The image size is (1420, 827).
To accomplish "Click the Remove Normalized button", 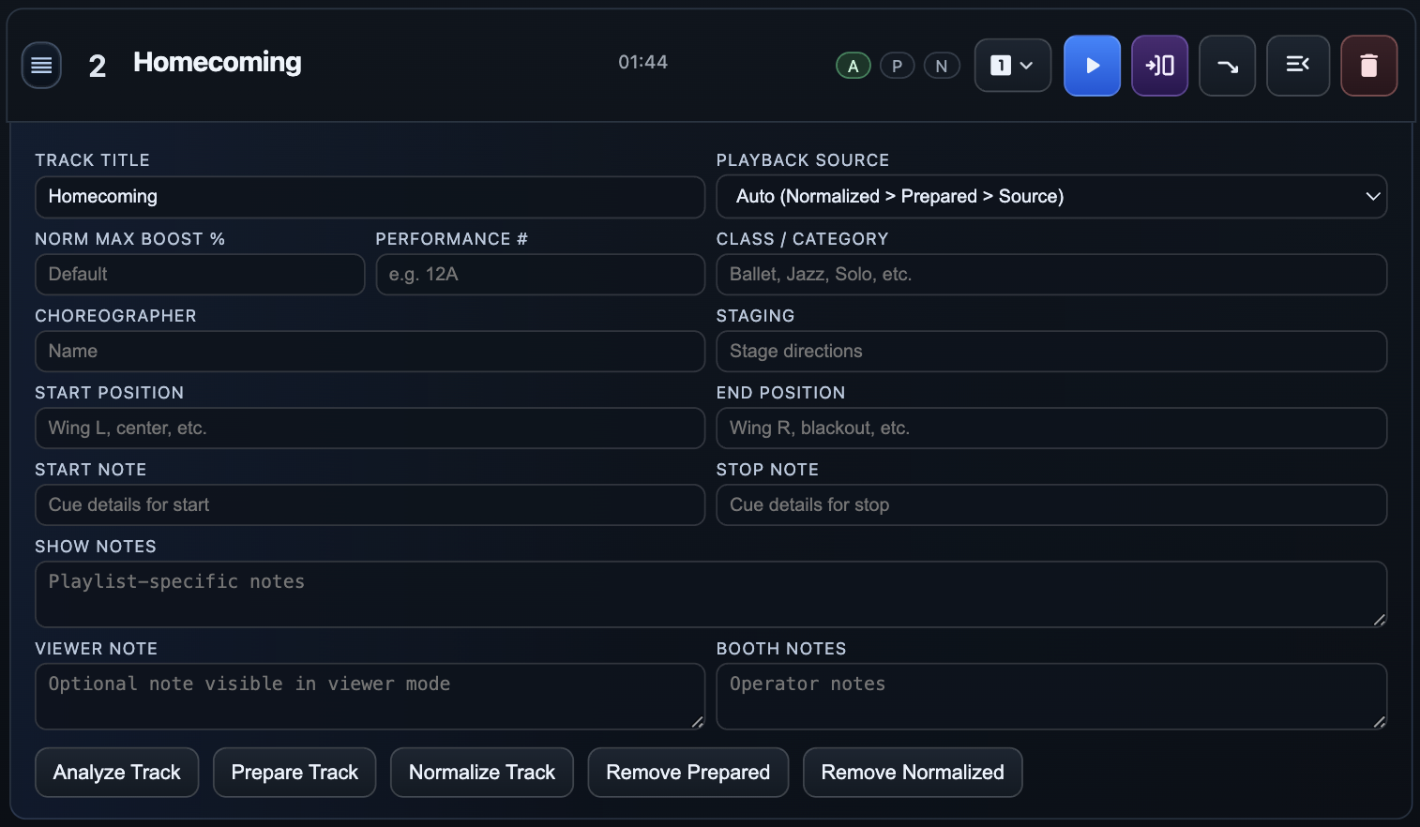I will pos(913,773).
